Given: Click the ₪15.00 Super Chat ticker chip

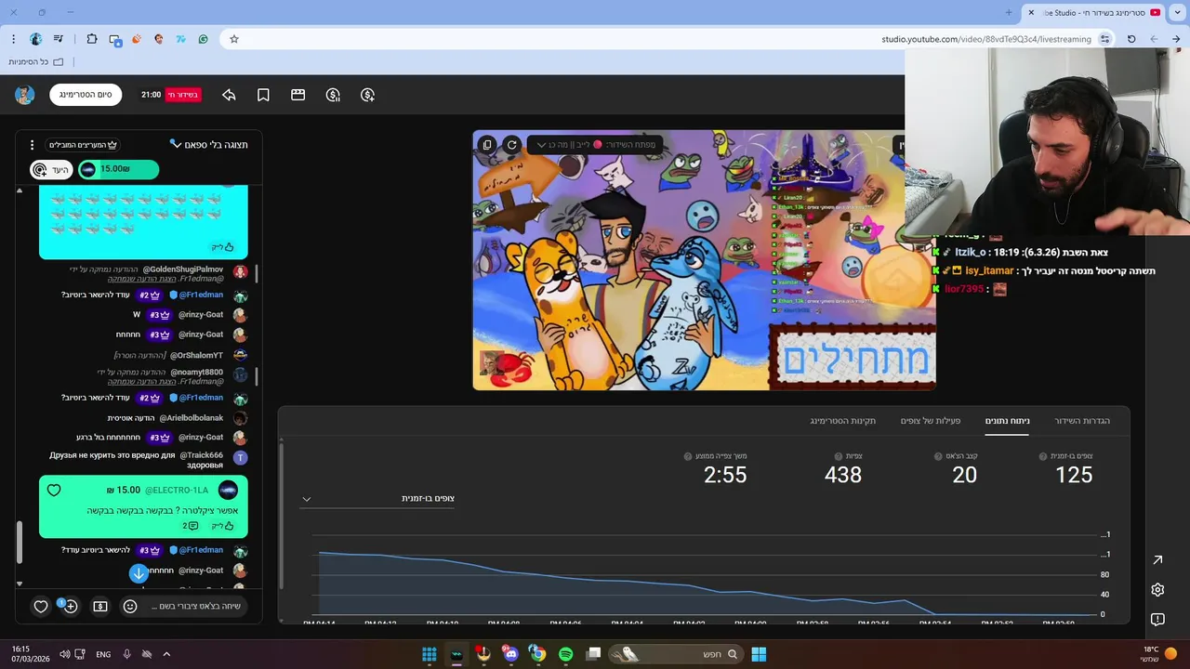Looking at the screenshot, I should click(118, 169).
